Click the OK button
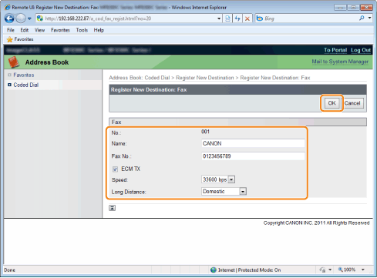377x278 pixels. pos(332,103)
